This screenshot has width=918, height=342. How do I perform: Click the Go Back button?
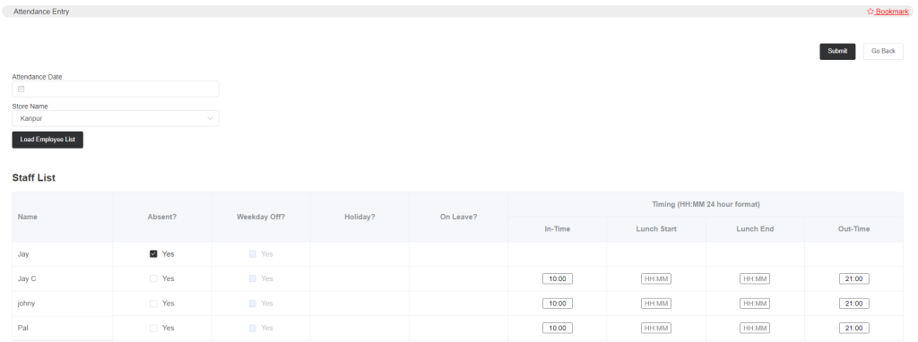click(x=883, y=51)
